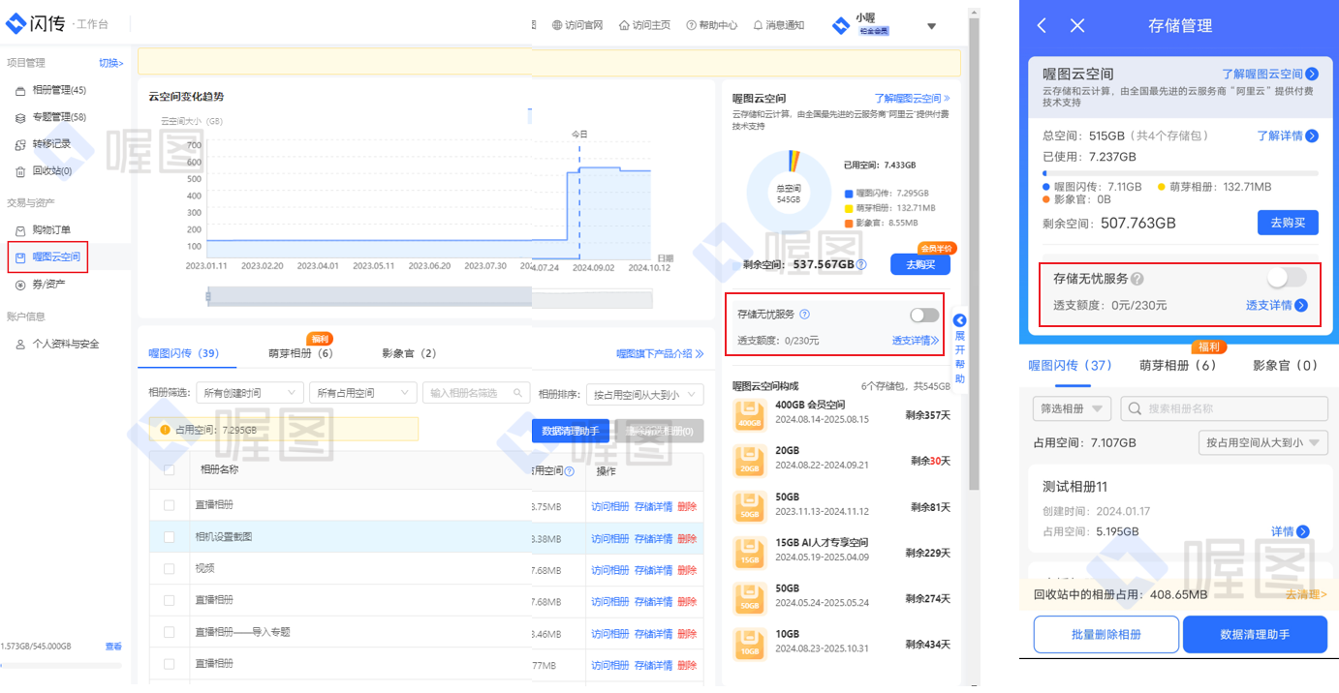The width and height of the screenshot is (1339, 693).
Task: Open 帮助中心 in top bar
Action: pyautogui.click(x=711, y=25)
